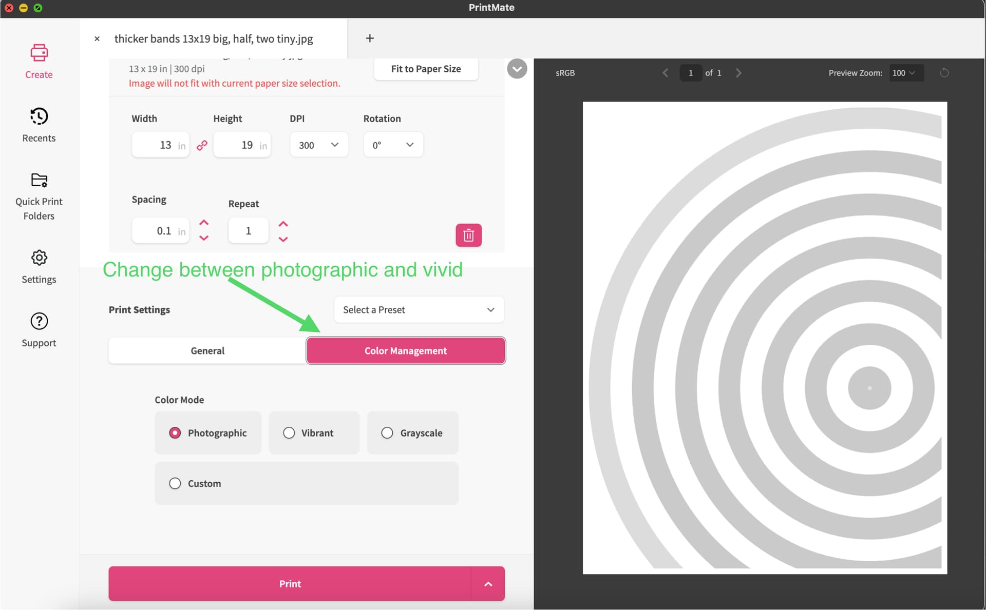This screenshot has width=986, height=610.
Task: Select Grayscale color mode
Action: click(412, 433)
